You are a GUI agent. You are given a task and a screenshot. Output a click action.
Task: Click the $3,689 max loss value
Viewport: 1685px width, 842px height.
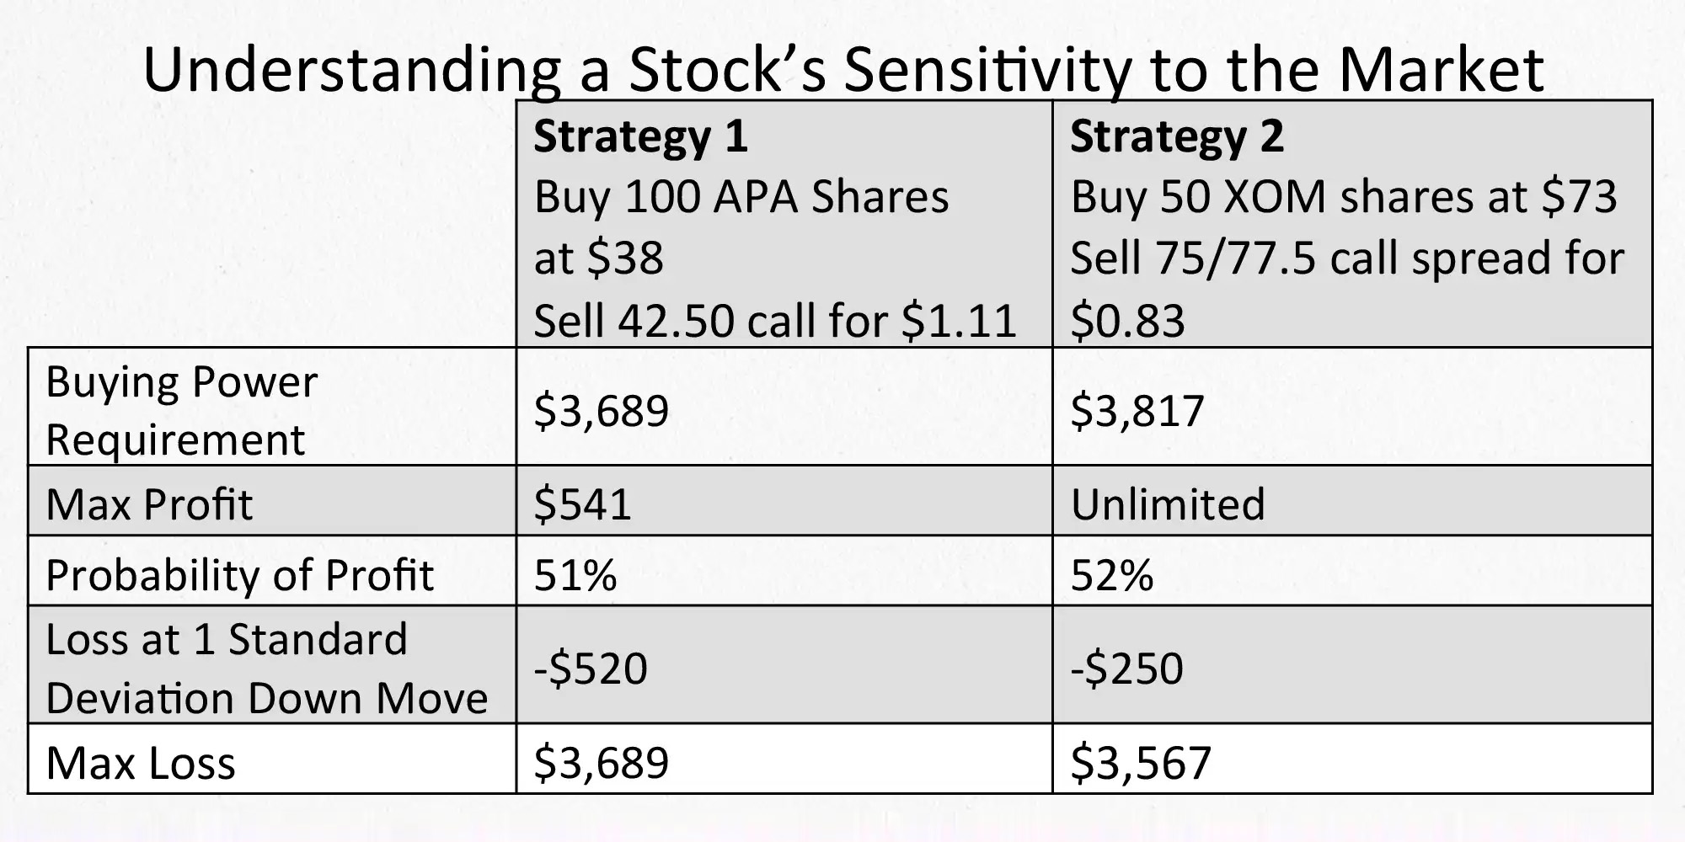(601, 763)
